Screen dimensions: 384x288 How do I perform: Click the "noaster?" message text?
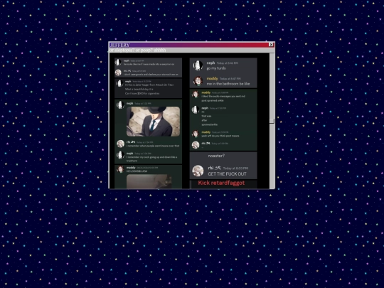[216, 156]
